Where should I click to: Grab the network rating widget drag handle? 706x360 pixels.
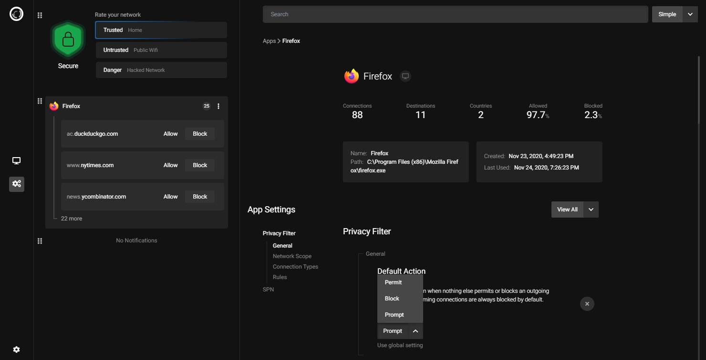(40, 15)
